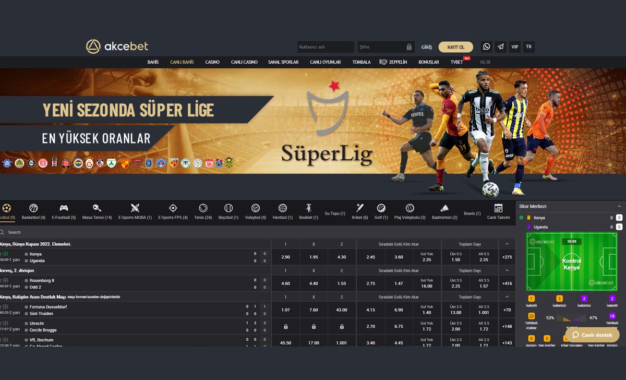Viewport: 626px width, 380px height.
Task: Collapse Dünya Kupası 2022 Elemeleri league section
Action: click(x=507, y=244)
